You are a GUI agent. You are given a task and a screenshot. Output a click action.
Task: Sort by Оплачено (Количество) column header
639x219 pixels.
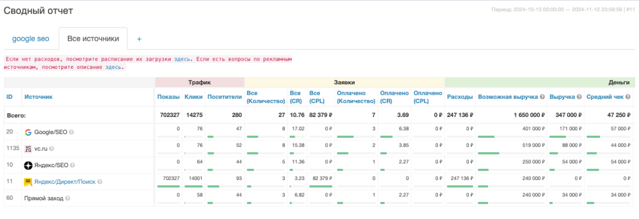356,97
